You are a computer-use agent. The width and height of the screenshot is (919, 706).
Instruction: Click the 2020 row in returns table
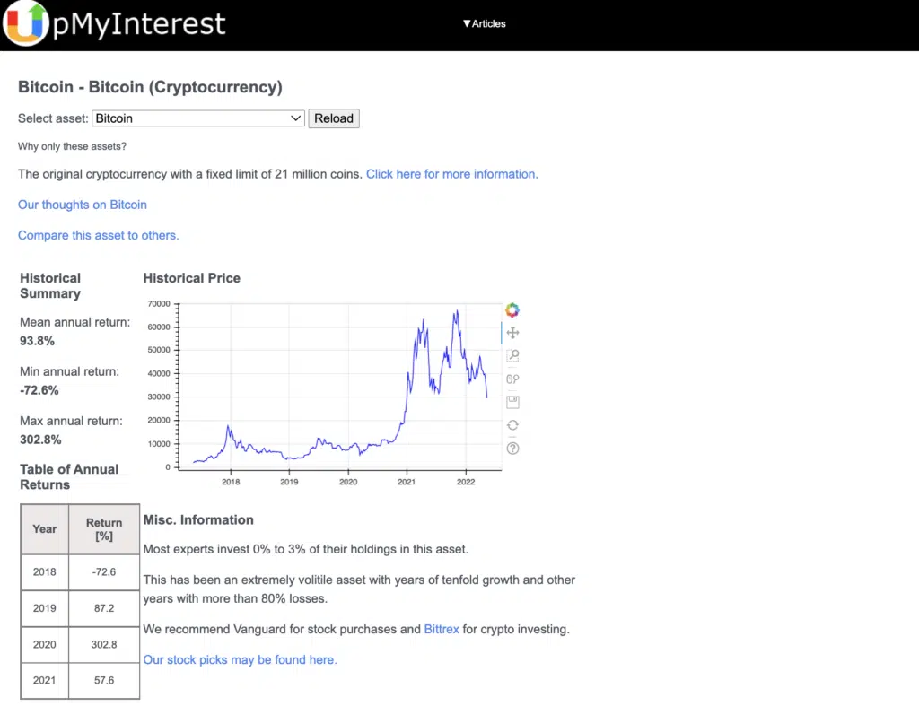pyautogui.click(x=80, y=644)
